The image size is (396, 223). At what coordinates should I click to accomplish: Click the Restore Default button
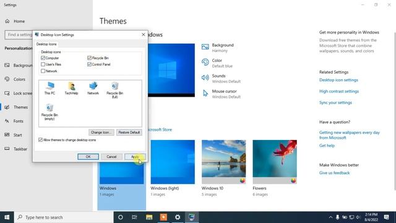129,132
